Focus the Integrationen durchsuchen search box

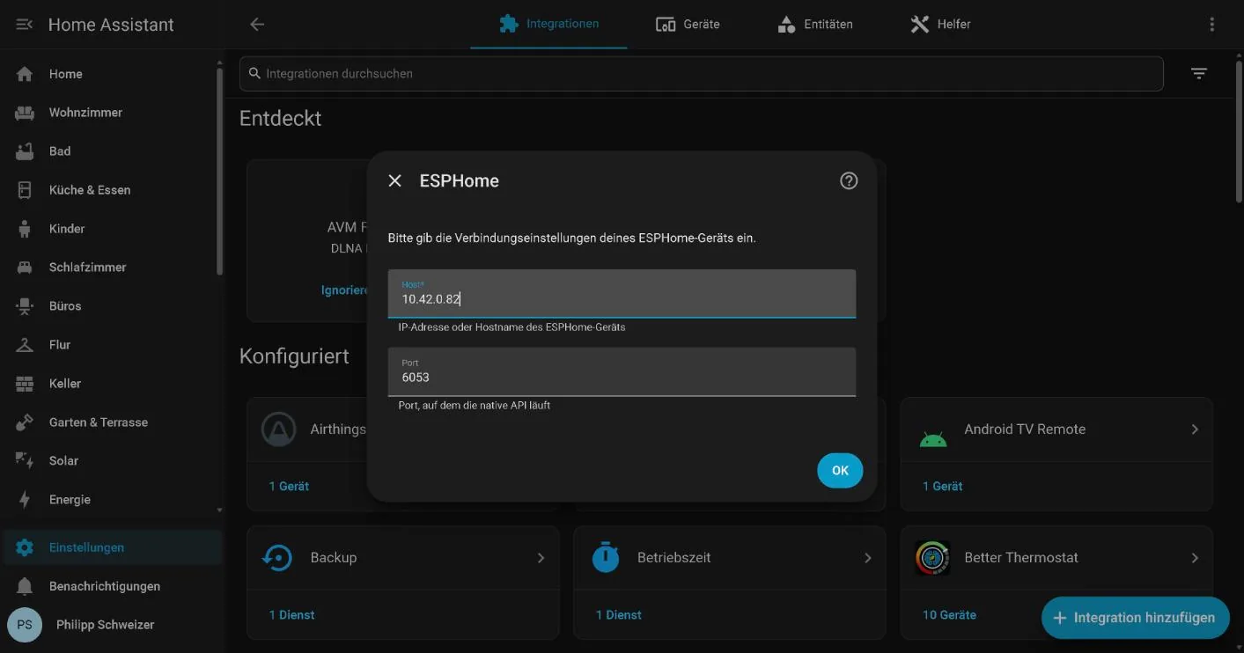coord(701,74)
